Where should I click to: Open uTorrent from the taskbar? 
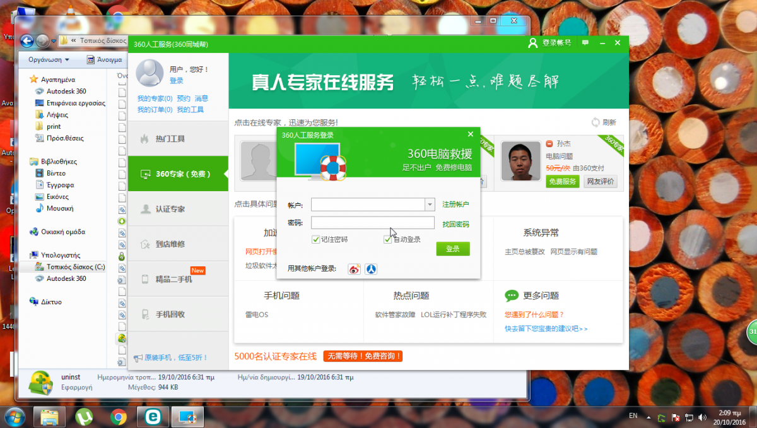click(x=84, y=417)
